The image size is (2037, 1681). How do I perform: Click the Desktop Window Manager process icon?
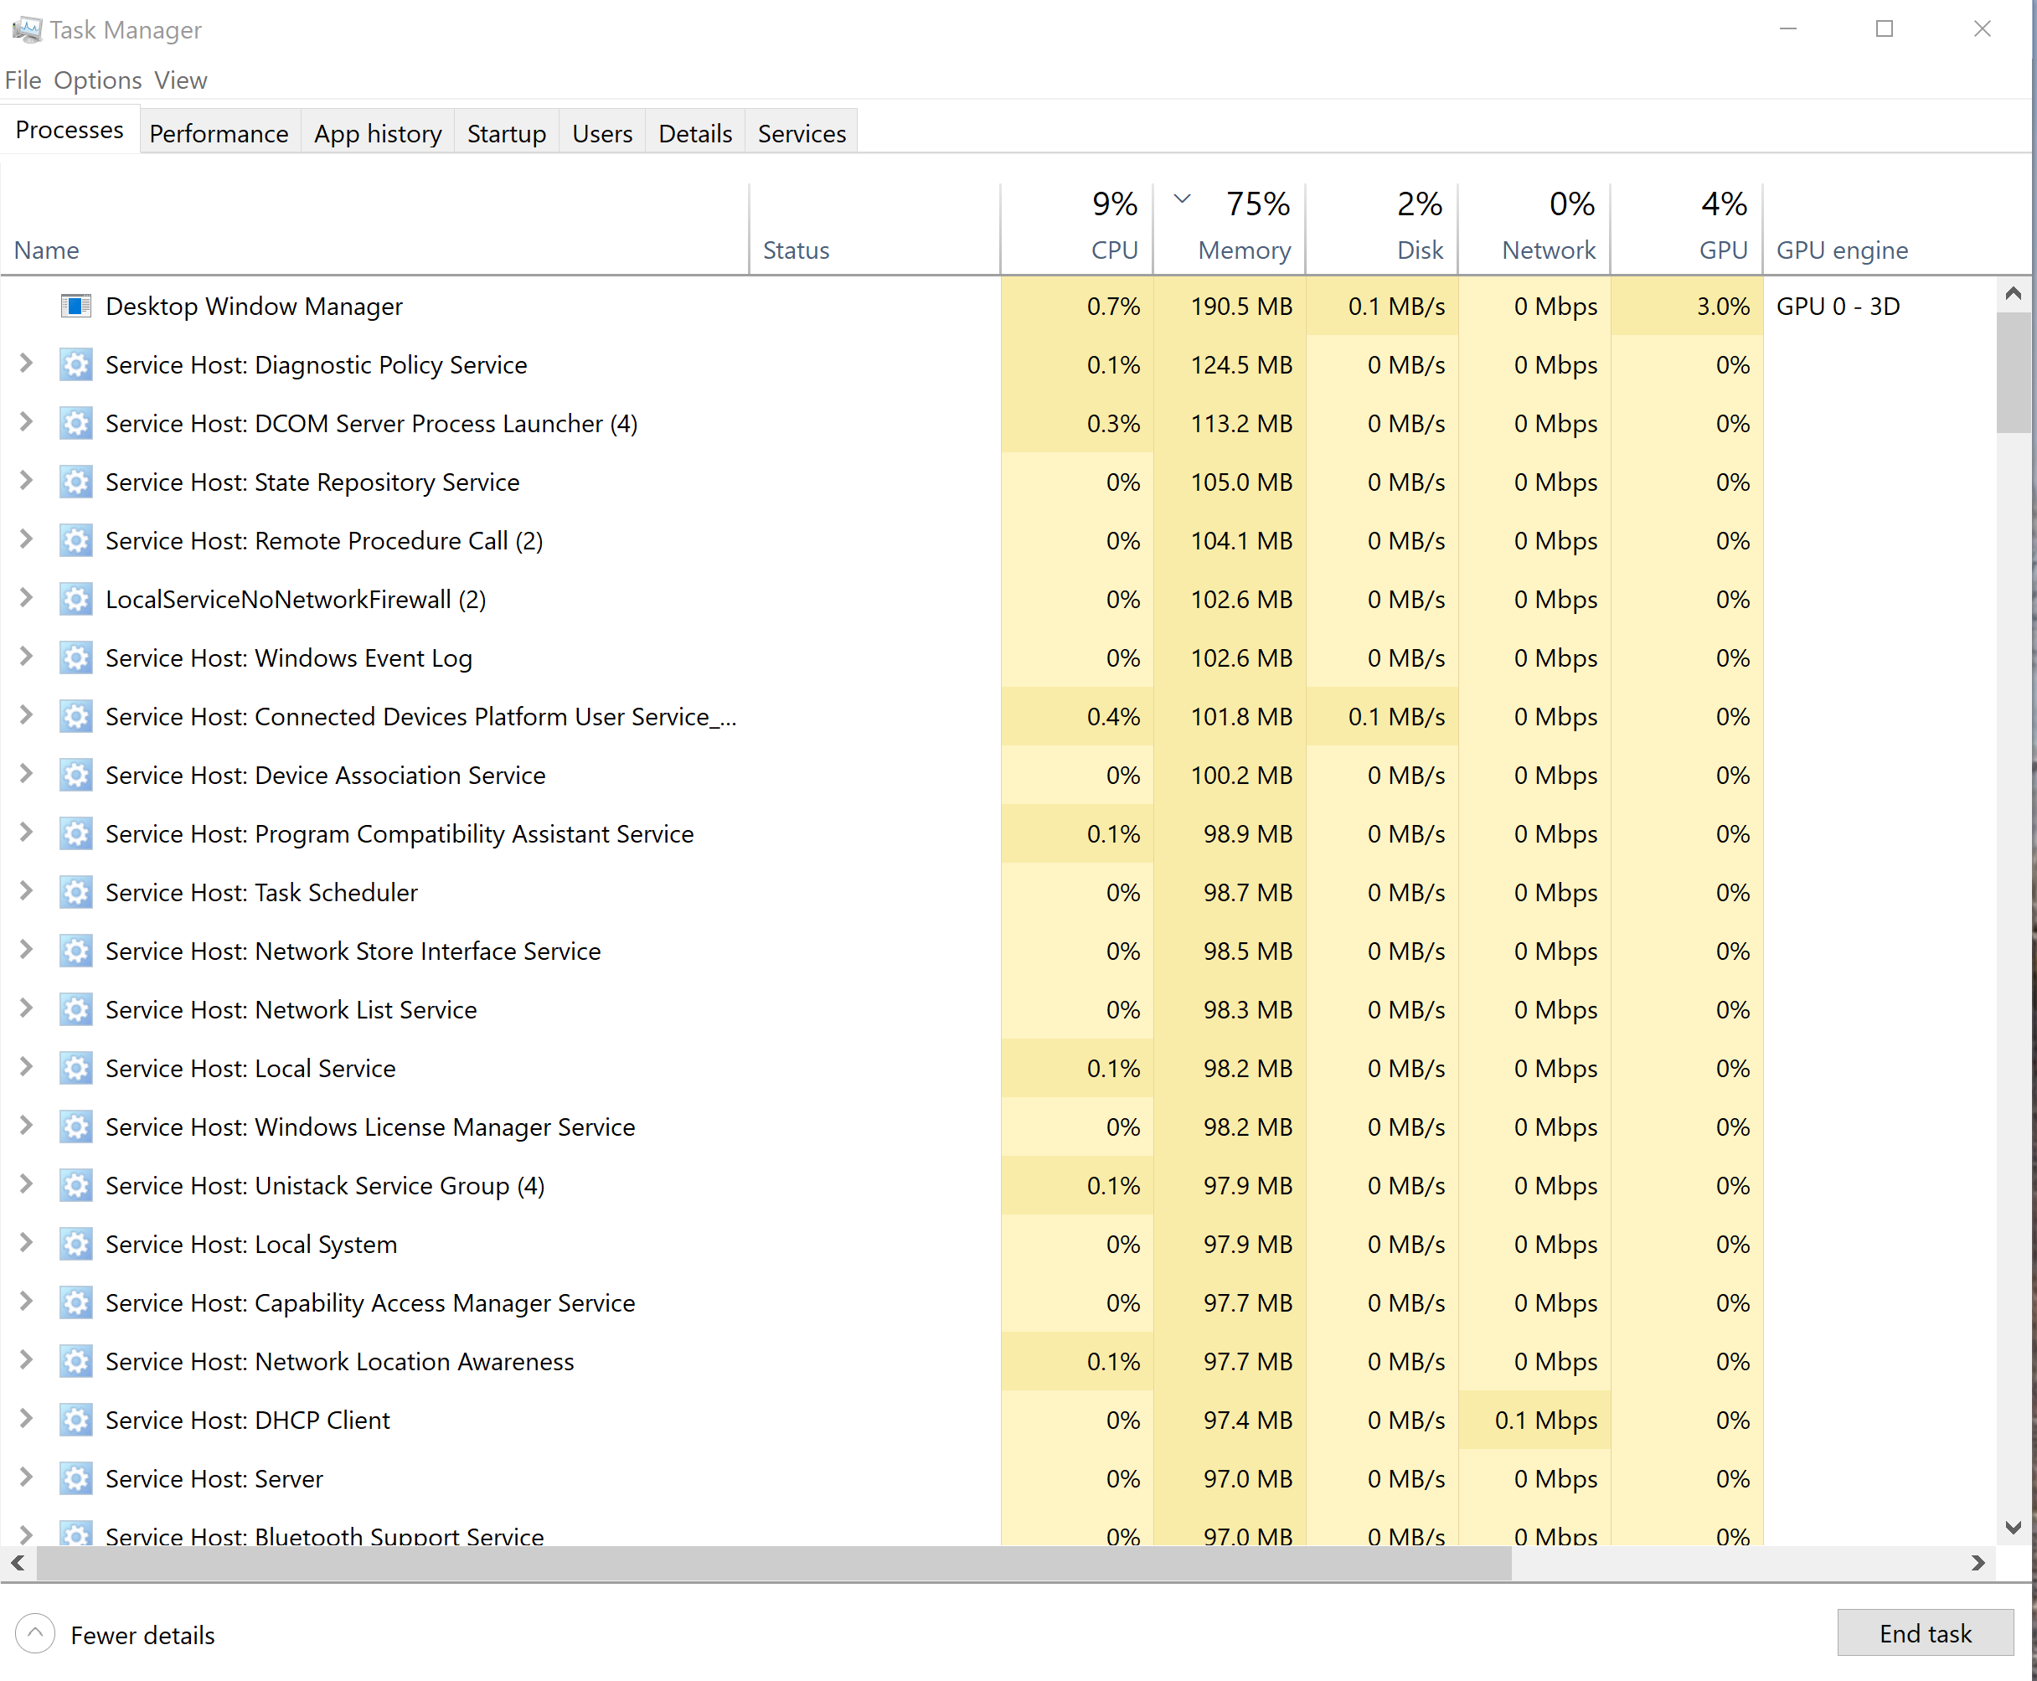(x=75, y=306)
